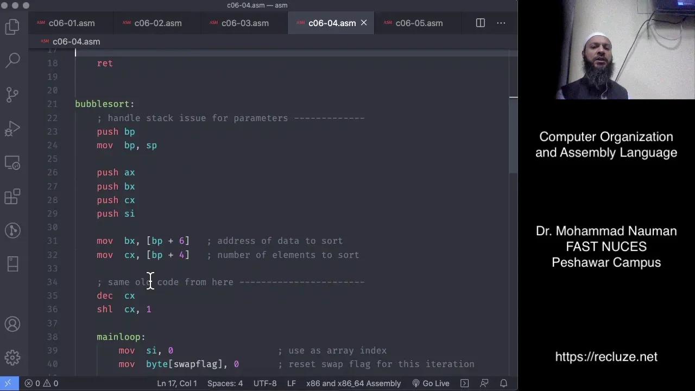This screenshot has width=695, height=391.
Task: Click the Split Editor Right icon
Action: tap(481, 23)
